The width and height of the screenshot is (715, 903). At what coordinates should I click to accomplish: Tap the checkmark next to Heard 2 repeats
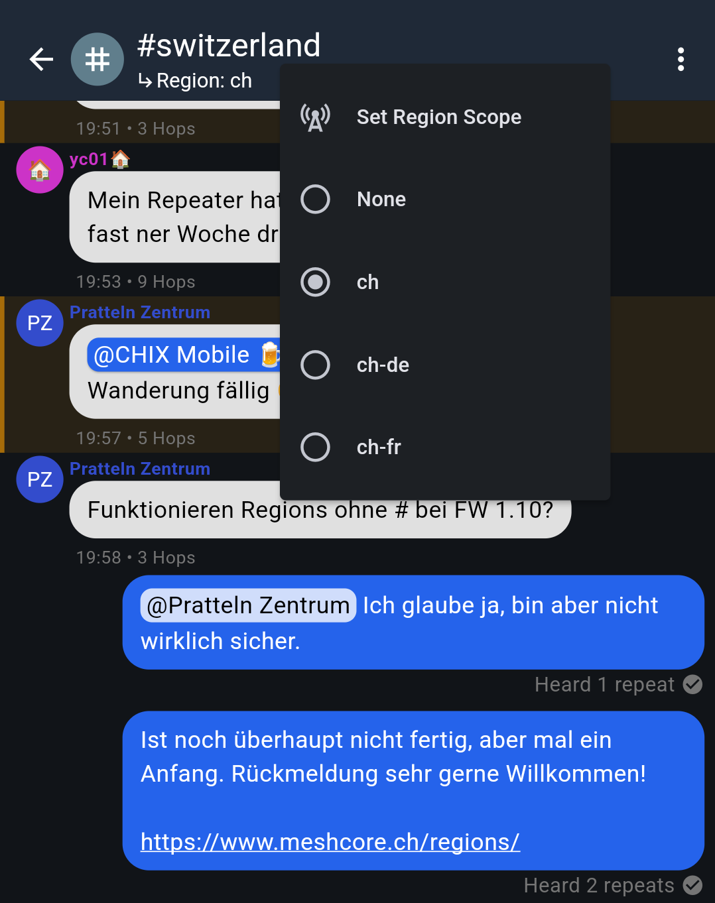click(x=692, y=885)
